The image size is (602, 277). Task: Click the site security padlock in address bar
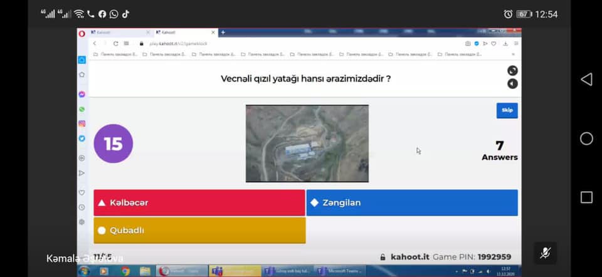pos(142,44)
